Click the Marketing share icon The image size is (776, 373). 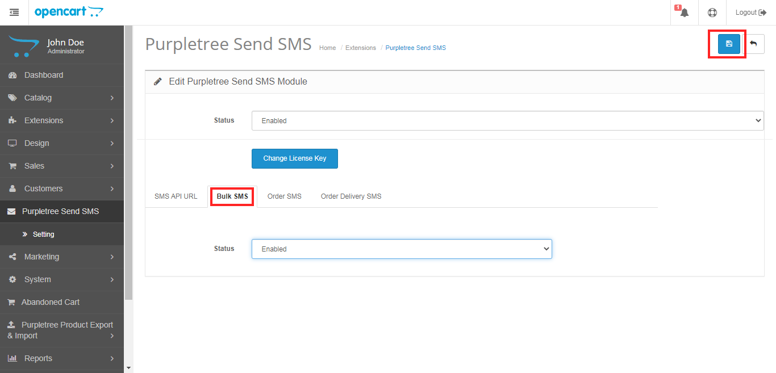pyautogui.click(x=12, y=257)
